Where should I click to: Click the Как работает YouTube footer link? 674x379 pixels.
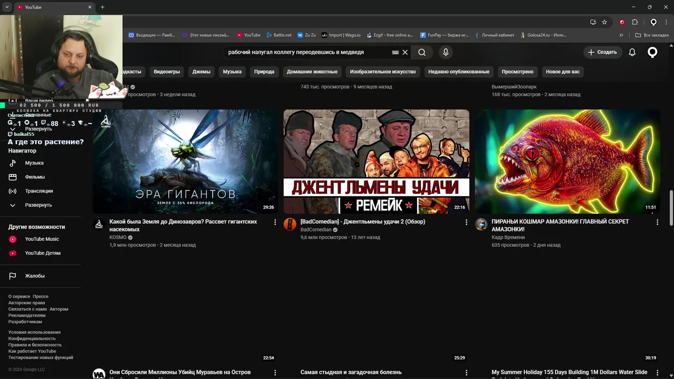32,351
